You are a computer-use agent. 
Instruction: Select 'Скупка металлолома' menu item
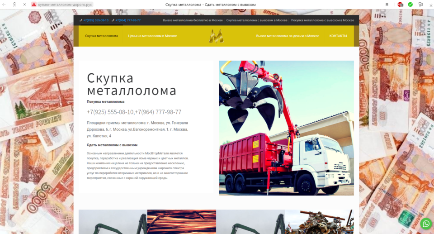pyautogui.click(x=101, y=36)
